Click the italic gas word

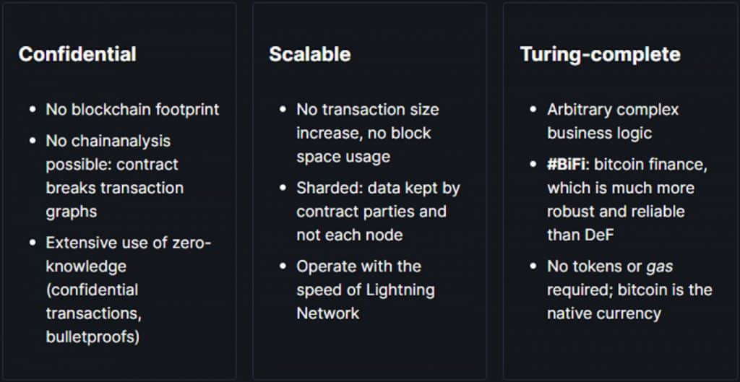pyautogui.click(x=659, y=267)
